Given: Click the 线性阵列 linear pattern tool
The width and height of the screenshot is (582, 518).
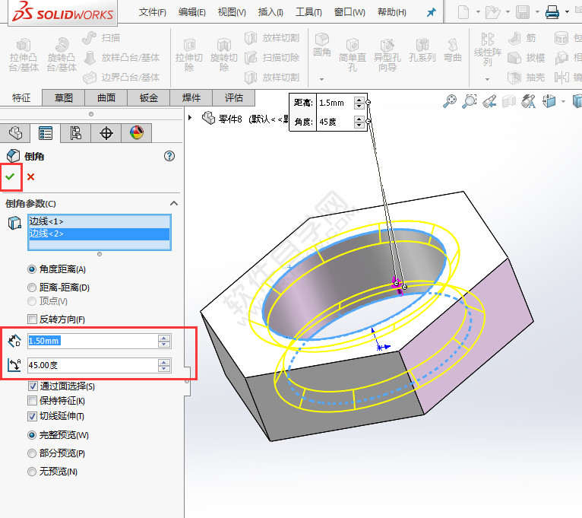Looking at the screenshot, I should point(487,49).
